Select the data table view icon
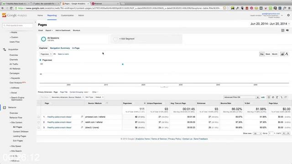This screenshot has height=164, width=292. [269, 97]
